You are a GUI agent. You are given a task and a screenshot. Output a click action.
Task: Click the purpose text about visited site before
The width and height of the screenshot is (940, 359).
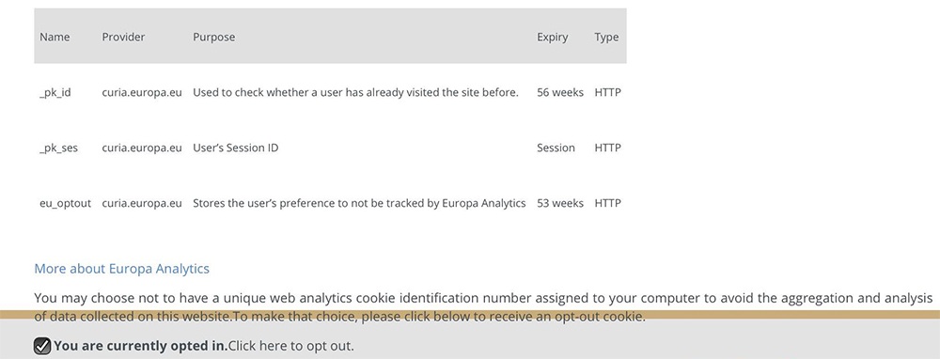355,92
